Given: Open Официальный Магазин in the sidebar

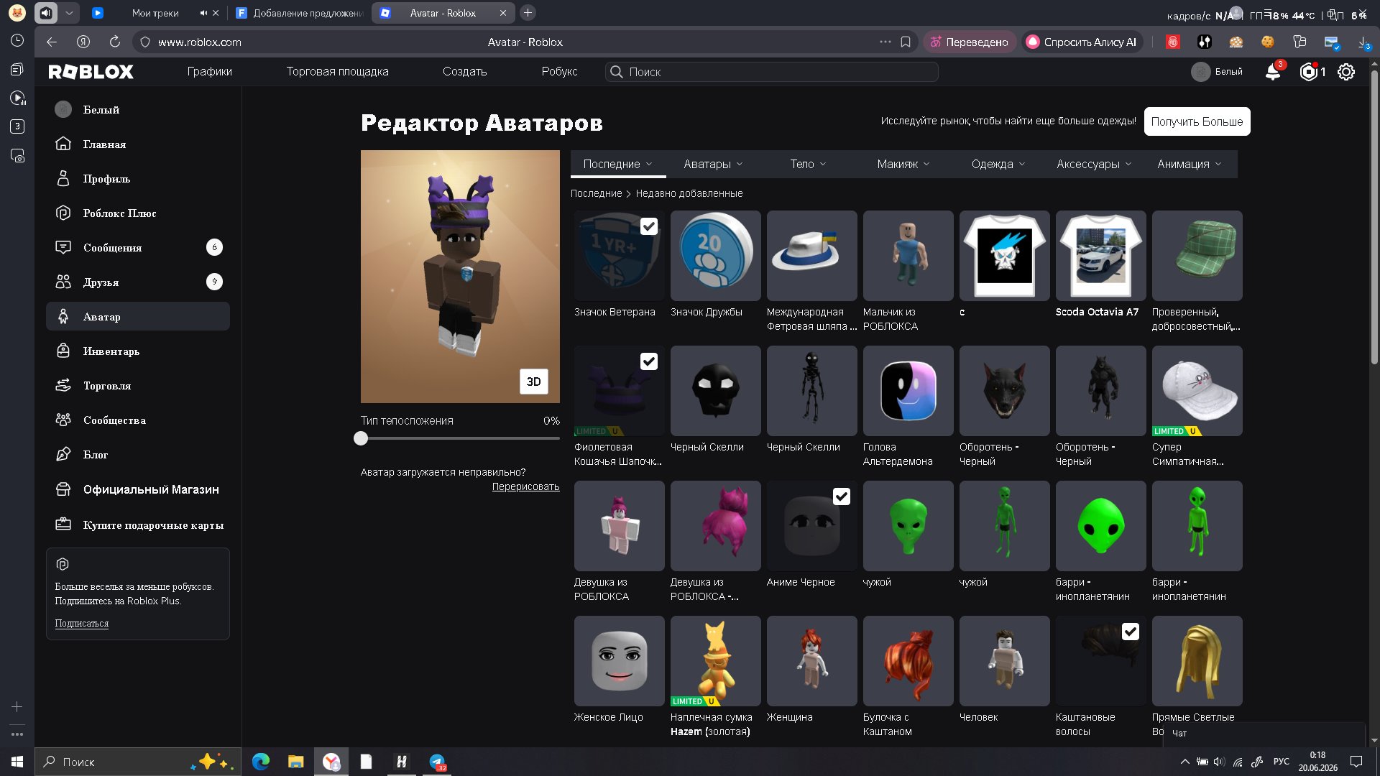Looking at the screenshot, I should [138, 489].
